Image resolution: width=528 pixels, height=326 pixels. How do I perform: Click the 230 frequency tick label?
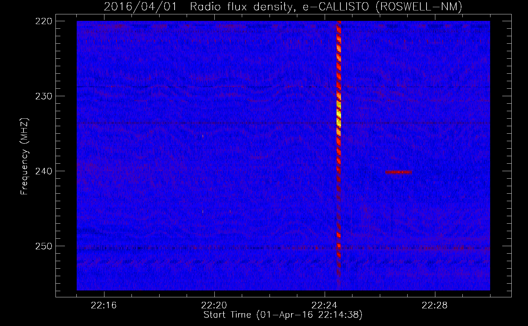point(44,96)
